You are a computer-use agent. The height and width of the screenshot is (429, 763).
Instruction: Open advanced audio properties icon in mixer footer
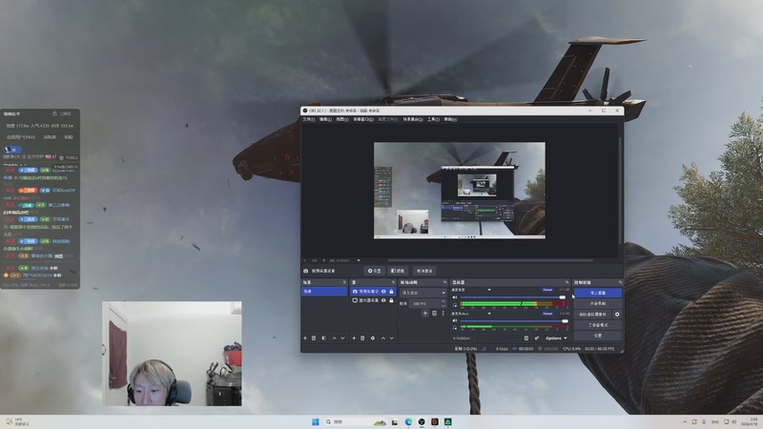(x=537, y=338)
